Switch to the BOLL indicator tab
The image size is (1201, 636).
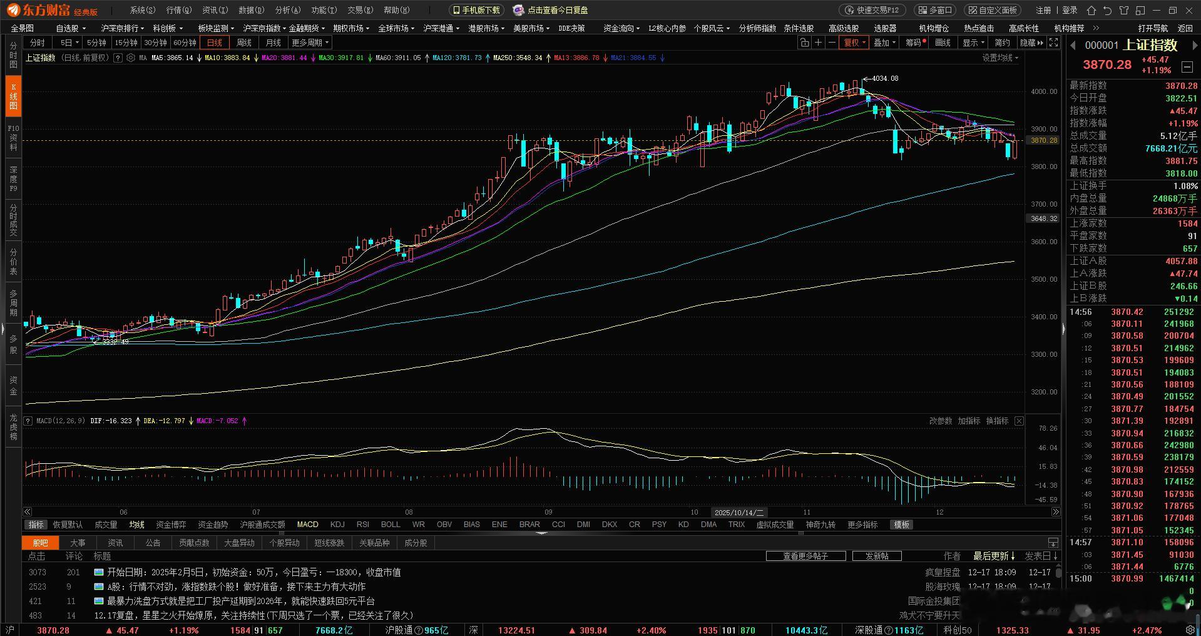pyautogui.click(x=391, y=525)
